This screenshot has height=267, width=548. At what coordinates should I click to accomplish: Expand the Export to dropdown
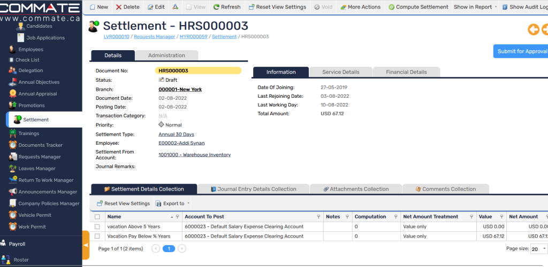[x=188, y=203]
